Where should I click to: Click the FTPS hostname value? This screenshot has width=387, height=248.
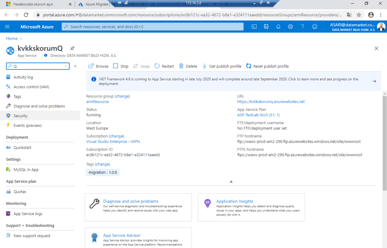300,155
